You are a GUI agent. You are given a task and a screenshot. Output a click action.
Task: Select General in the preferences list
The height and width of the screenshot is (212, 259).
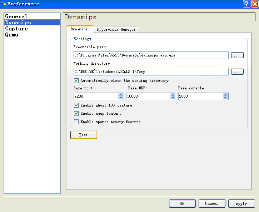coord(32,16)
